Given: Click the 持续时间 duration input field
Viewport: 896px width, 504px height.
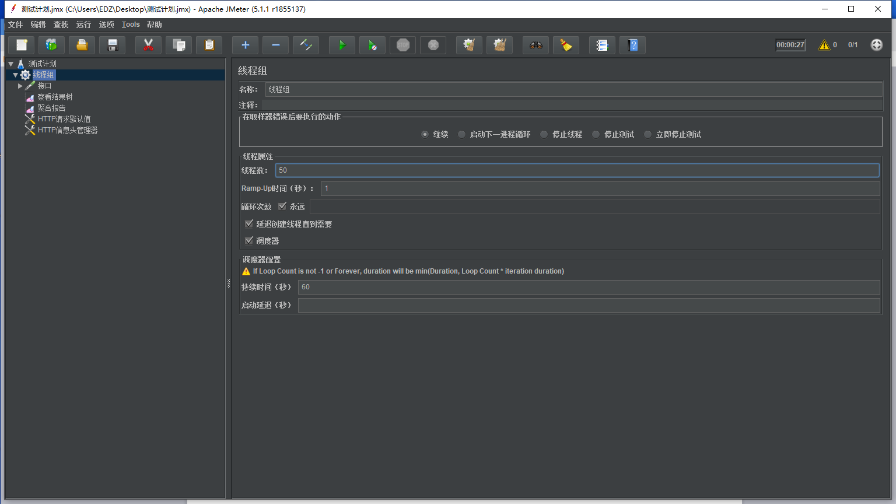Looking at the screenshot, I should (x=588, y=287).
